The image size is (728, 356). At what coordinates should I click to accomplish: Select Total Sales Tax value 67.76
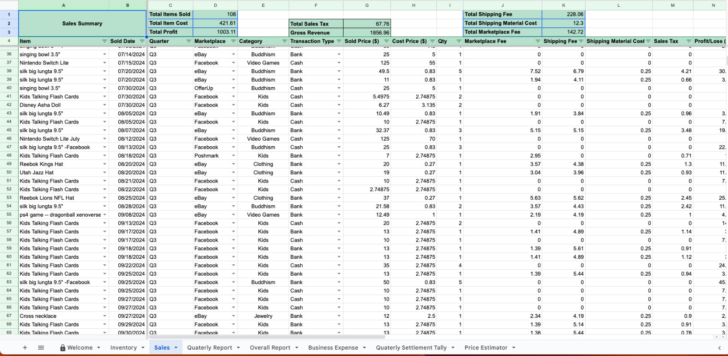click(367, 24)
